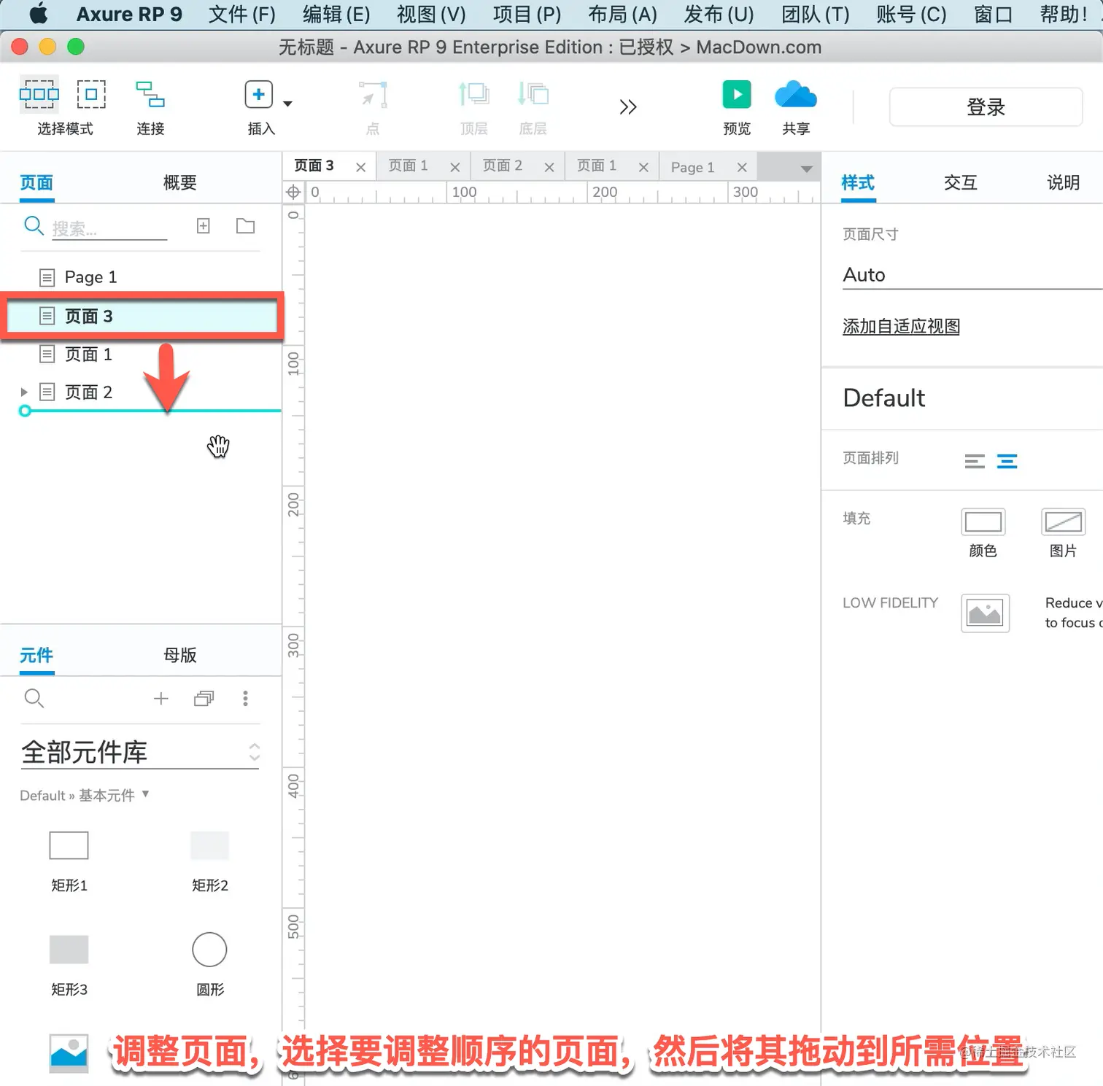Click the pages search magnifier icon
The height and width of the screenshot is (1086, 1103).
pos(34,226)
